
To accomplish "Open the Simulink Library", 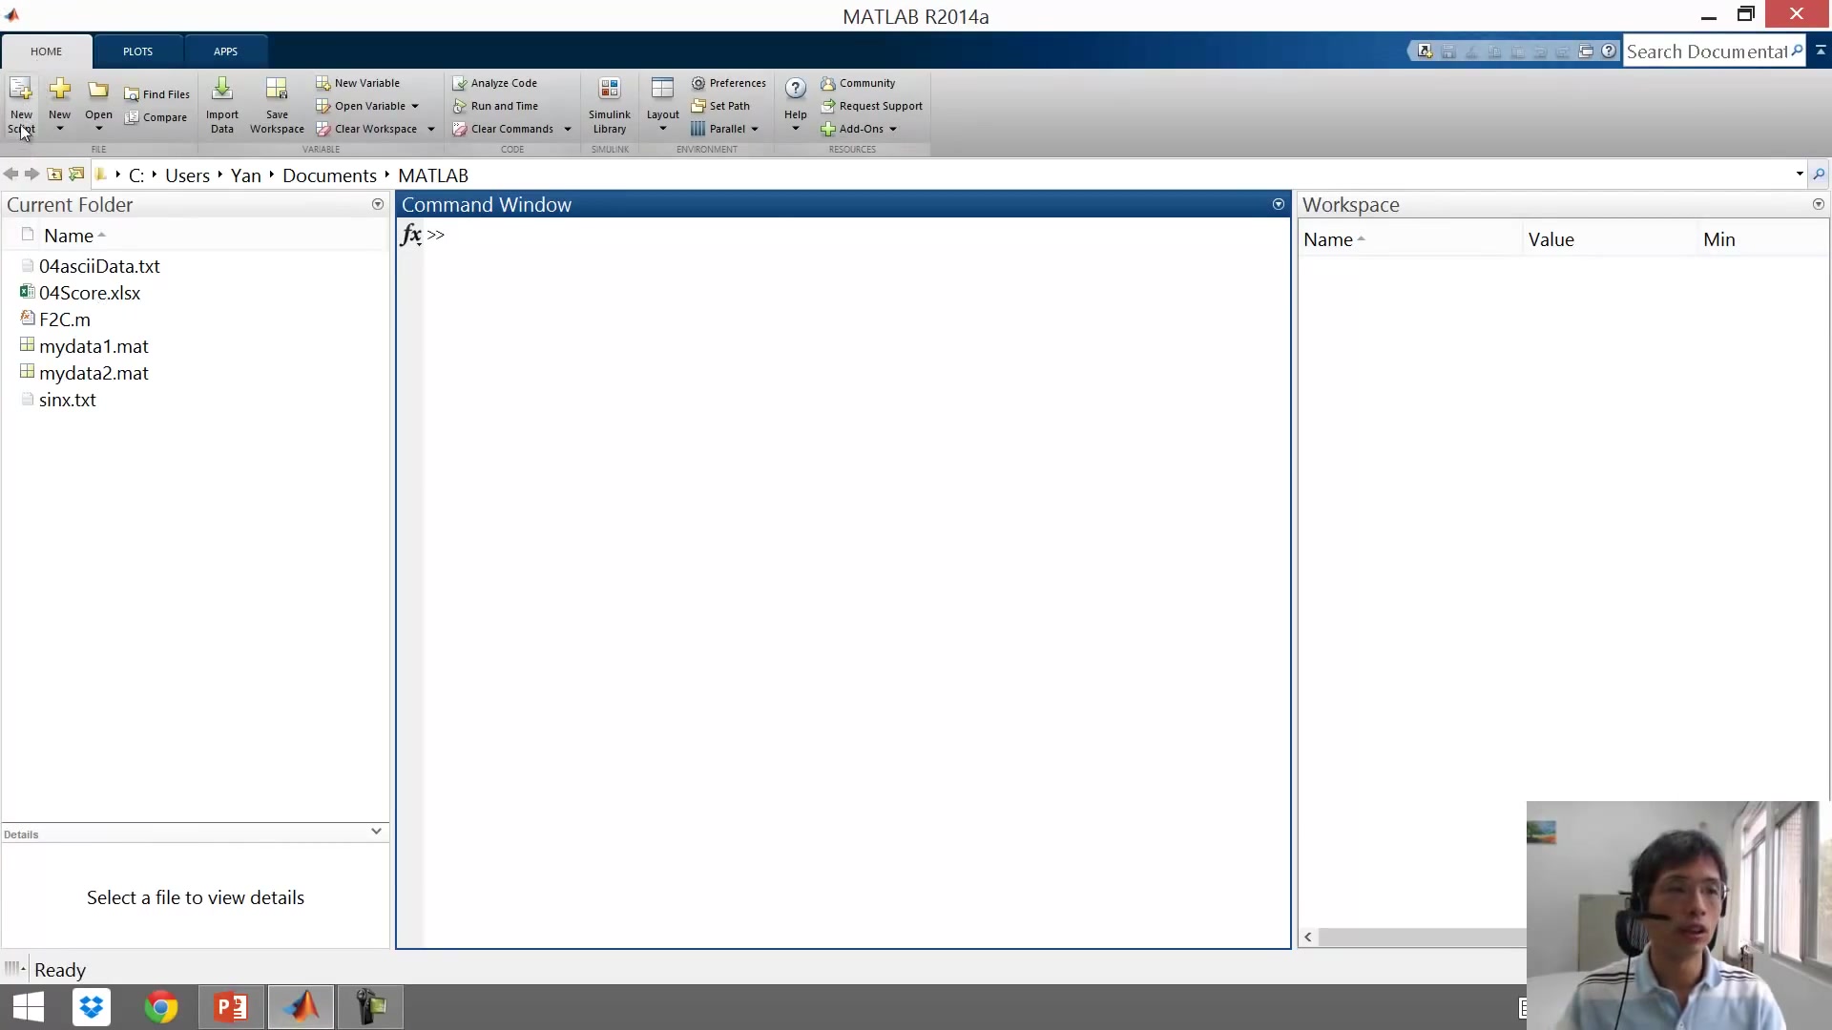I will click(x=609, y=91).
